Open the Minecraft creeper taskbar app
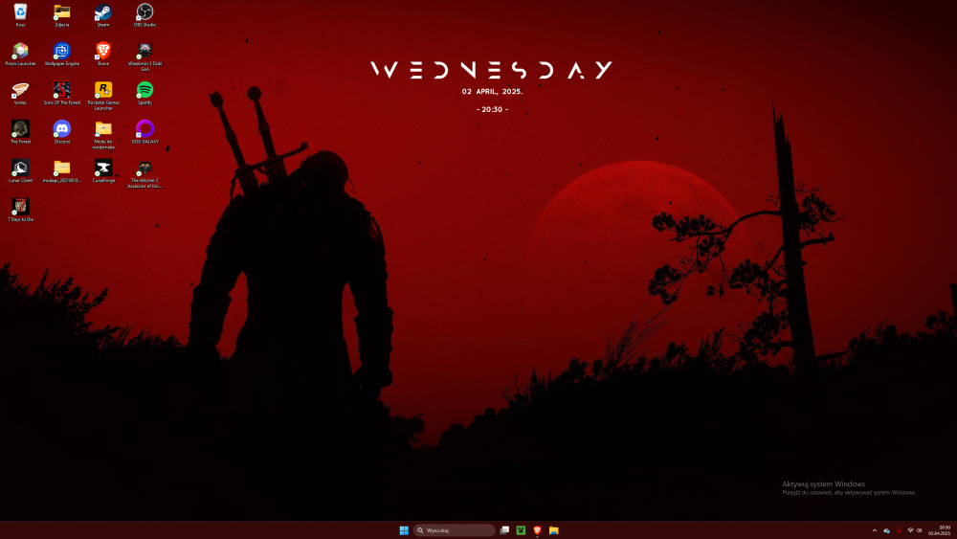 coord(521,530)
